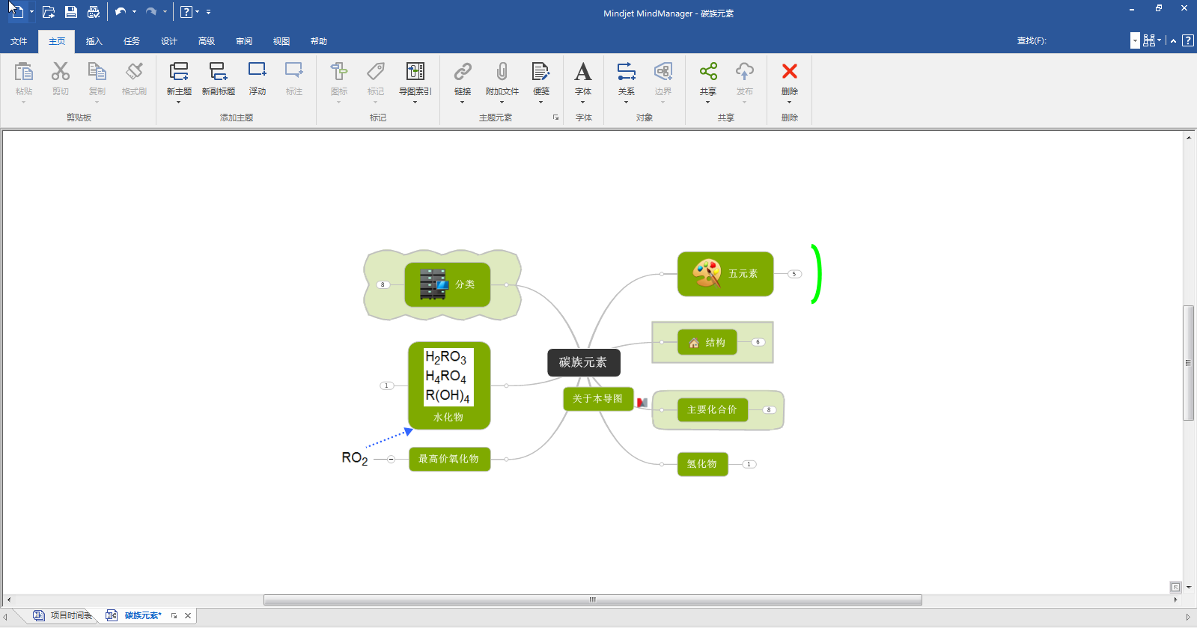The image size is (1197, 628).
Task: Open the icon markers (图标) tool
Action: [338, 72]
